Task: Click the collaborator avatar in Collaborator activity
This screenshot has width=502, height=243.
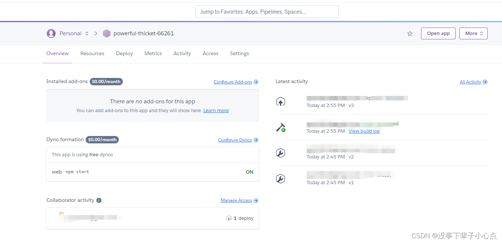Action: click(x=61, y=214)
